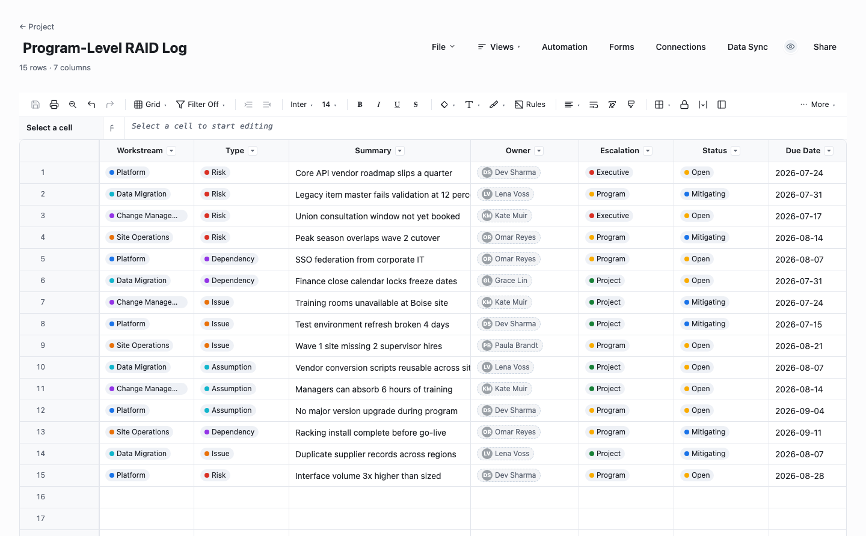Open the Rules button in toolbar
866x536 pixels.
[530, 105]
